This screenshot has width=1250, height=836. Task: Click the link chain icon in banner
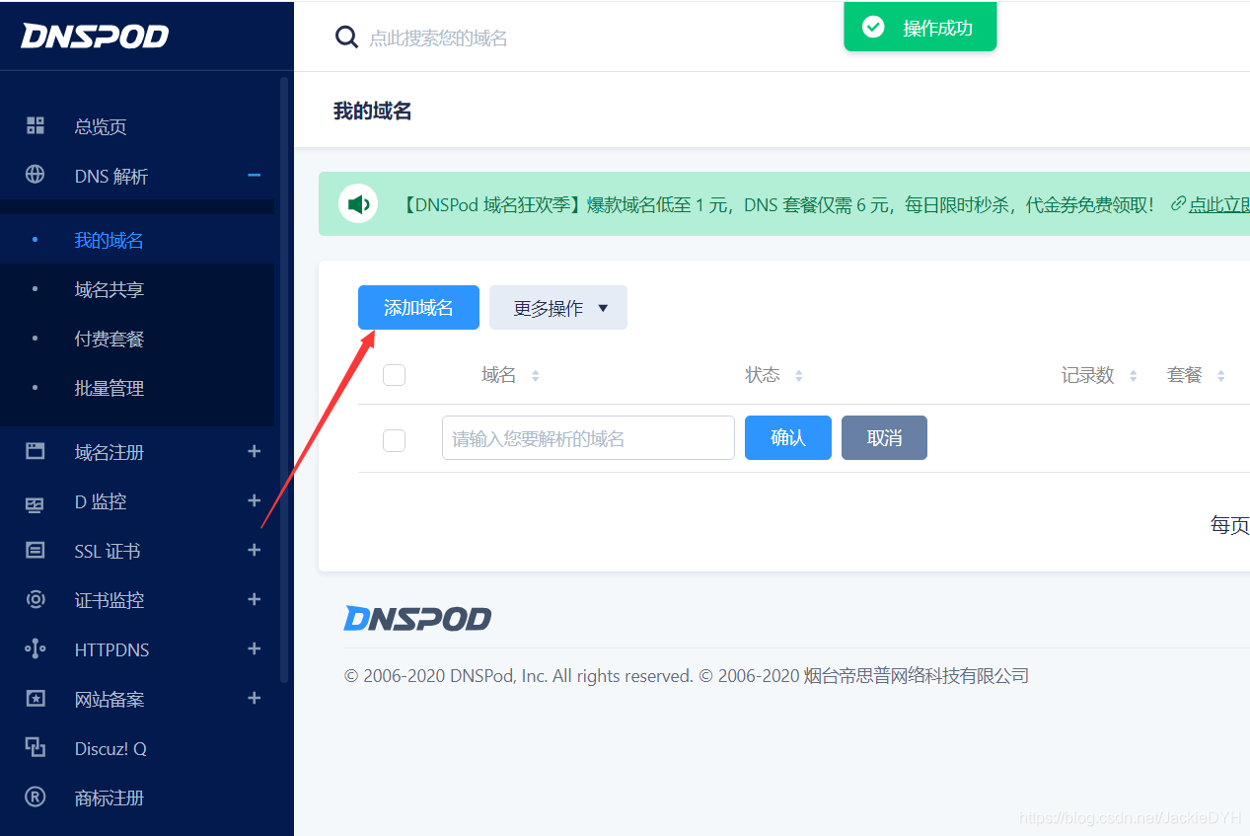point(1177,204)
